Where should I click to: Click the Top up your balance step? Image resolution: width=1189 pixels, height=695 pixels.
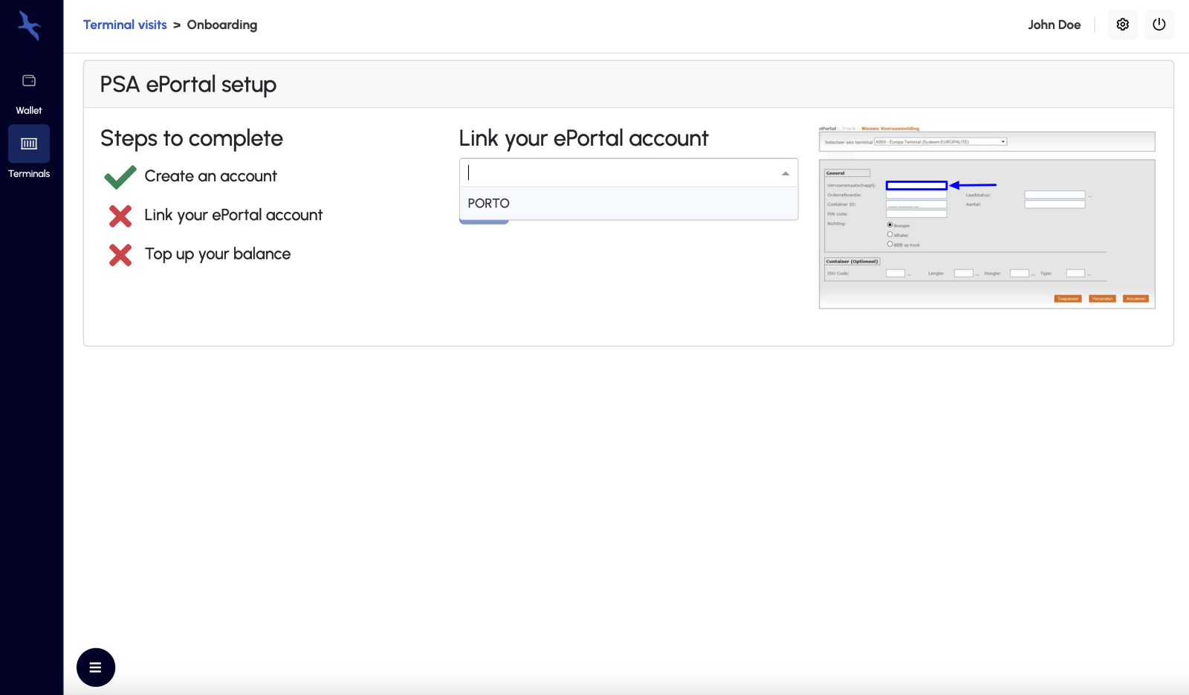[218, 254]
